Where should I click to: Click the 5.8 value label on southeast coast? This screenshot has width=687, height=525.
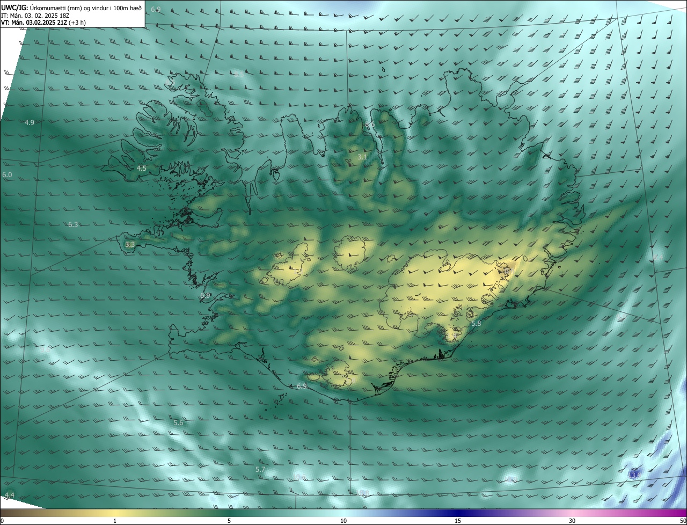tap(476, 324)
